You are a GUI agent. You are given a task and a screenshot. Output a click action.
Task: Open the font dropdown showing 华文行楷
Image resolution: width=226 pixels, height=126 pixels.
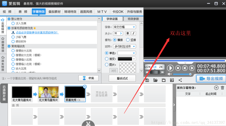click(x=124, y=27)
